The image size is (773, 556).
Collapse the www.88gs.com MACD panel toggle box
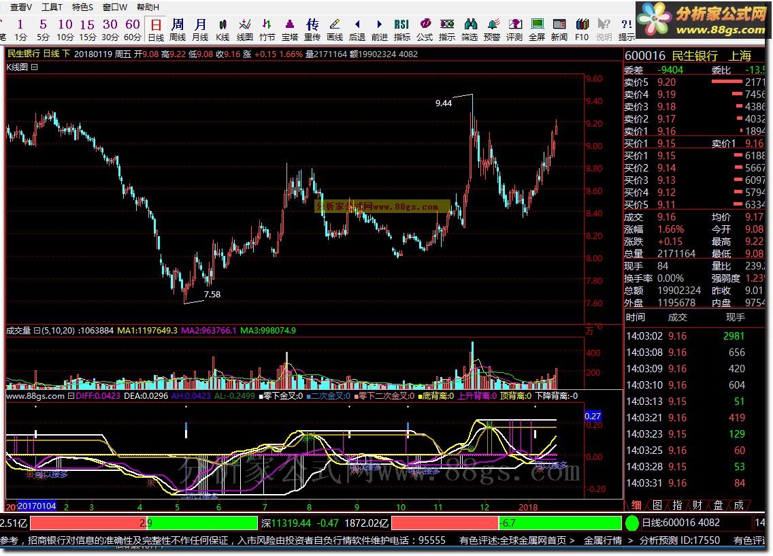click(x=71, y=396)
